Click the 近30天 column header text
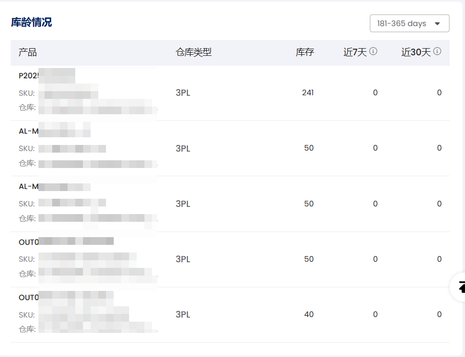The image size is (465, 357). 416,52
